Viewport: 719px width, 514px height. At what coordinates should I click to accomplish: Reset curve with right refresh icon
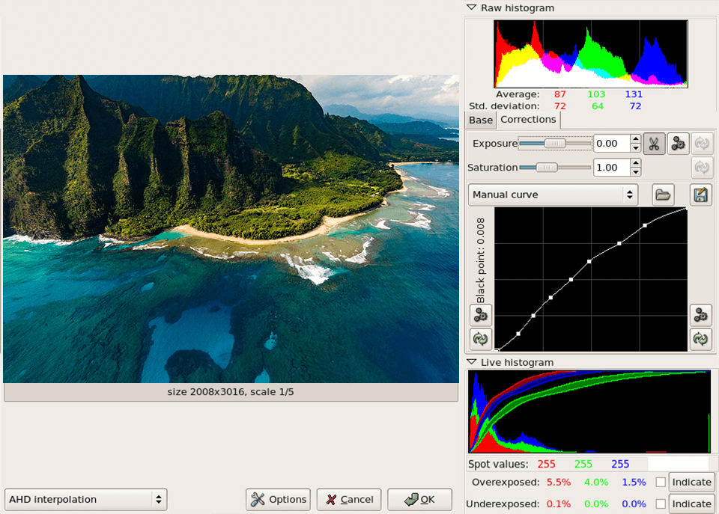pyautogui.click(x=700, y=339)
